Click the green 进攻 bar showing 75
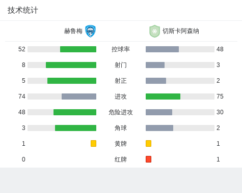 (163, 96)
